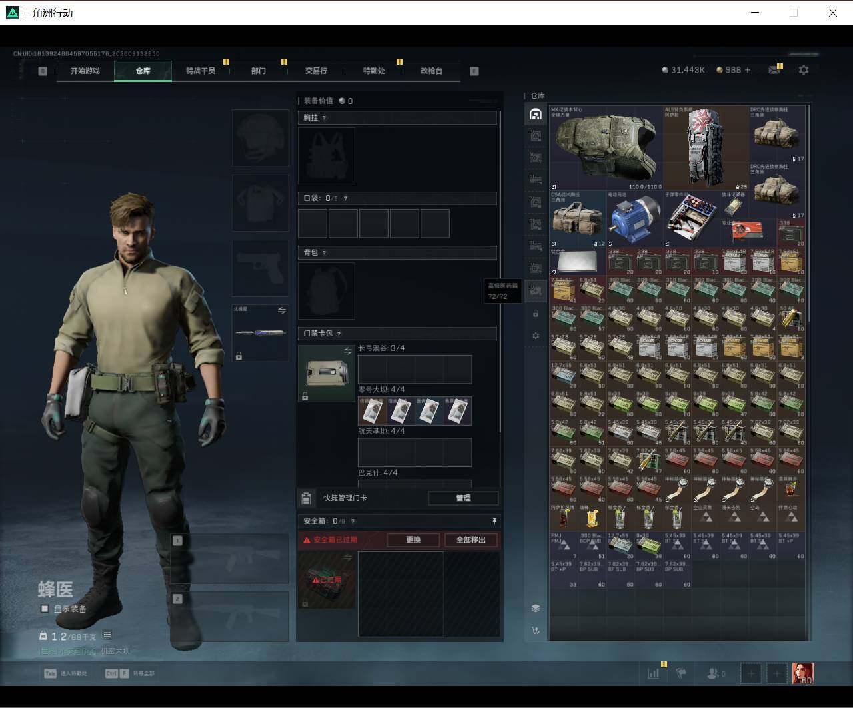Click the stash lock icon in sidebar

pos(536,313)
